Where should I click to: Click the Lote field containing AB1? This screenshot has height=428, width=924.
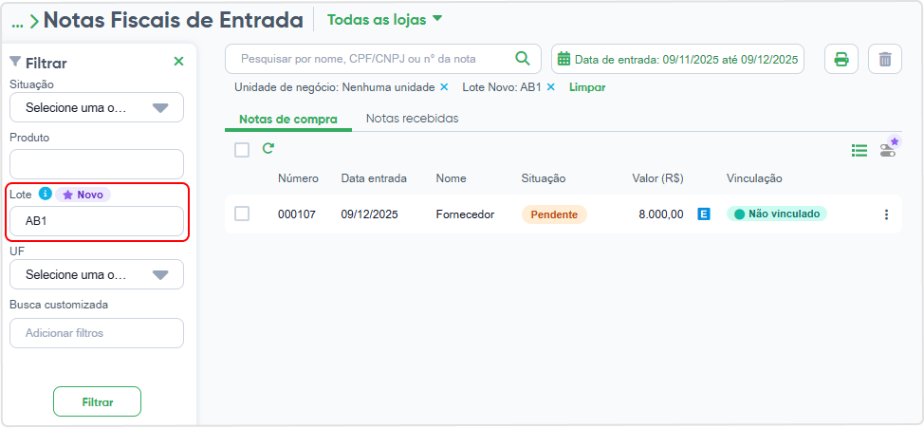97,221
